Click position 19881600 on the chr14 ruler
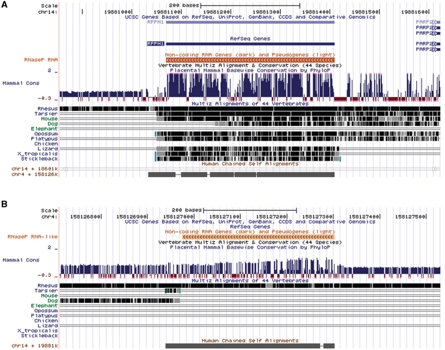The height and width of the screenshot is (350, 445). [415, 12]
